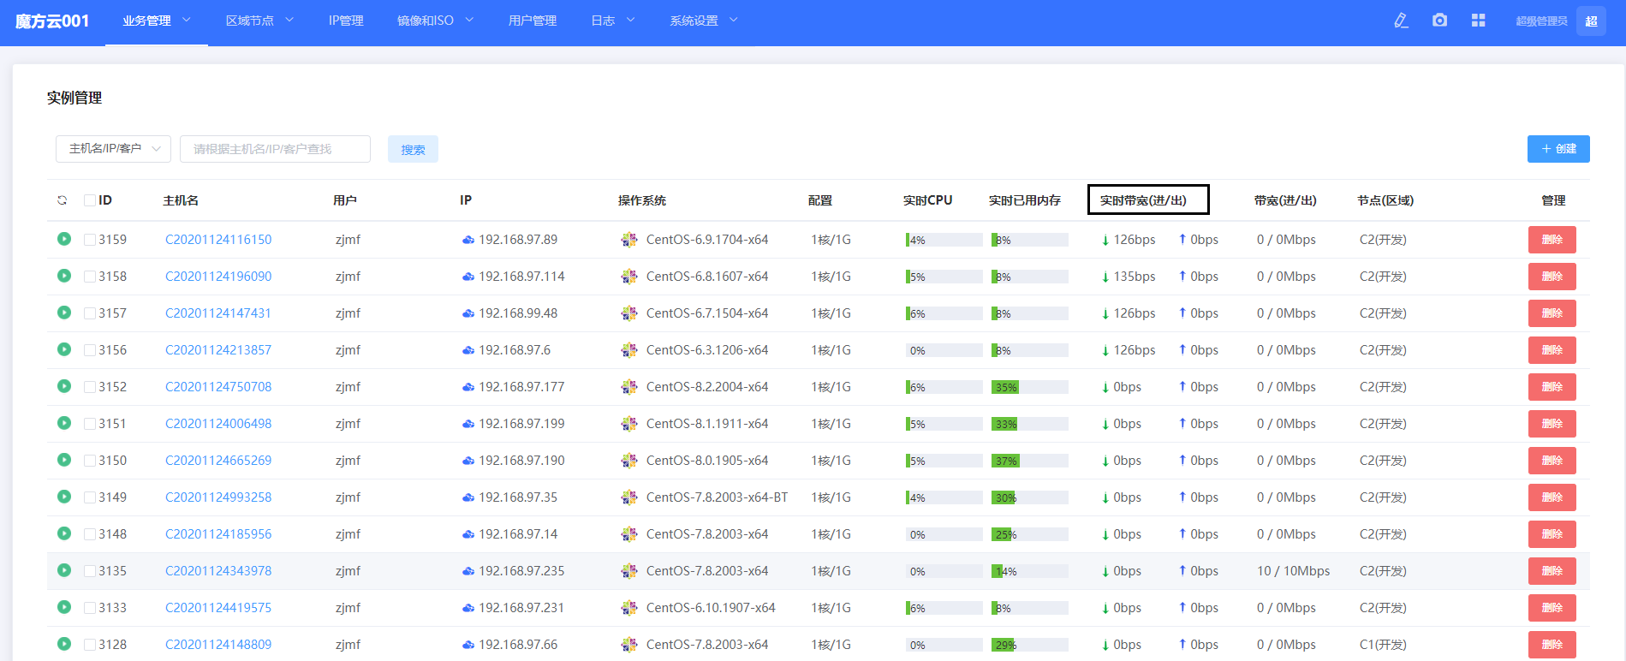
Task: Expand the 系统设置 menu
Action: click(703, 21)
